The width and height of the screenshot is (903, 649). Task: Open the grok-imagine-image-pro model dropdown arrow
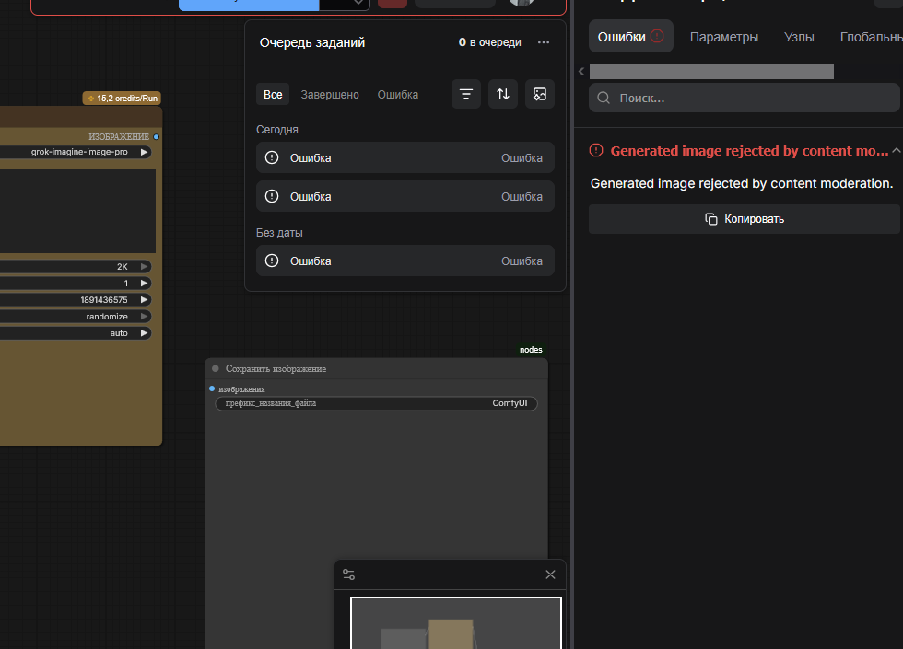click(144, 152)
